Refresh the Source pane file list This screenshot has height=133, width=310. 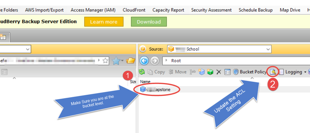pyautogui.click(x=142, y=72)
